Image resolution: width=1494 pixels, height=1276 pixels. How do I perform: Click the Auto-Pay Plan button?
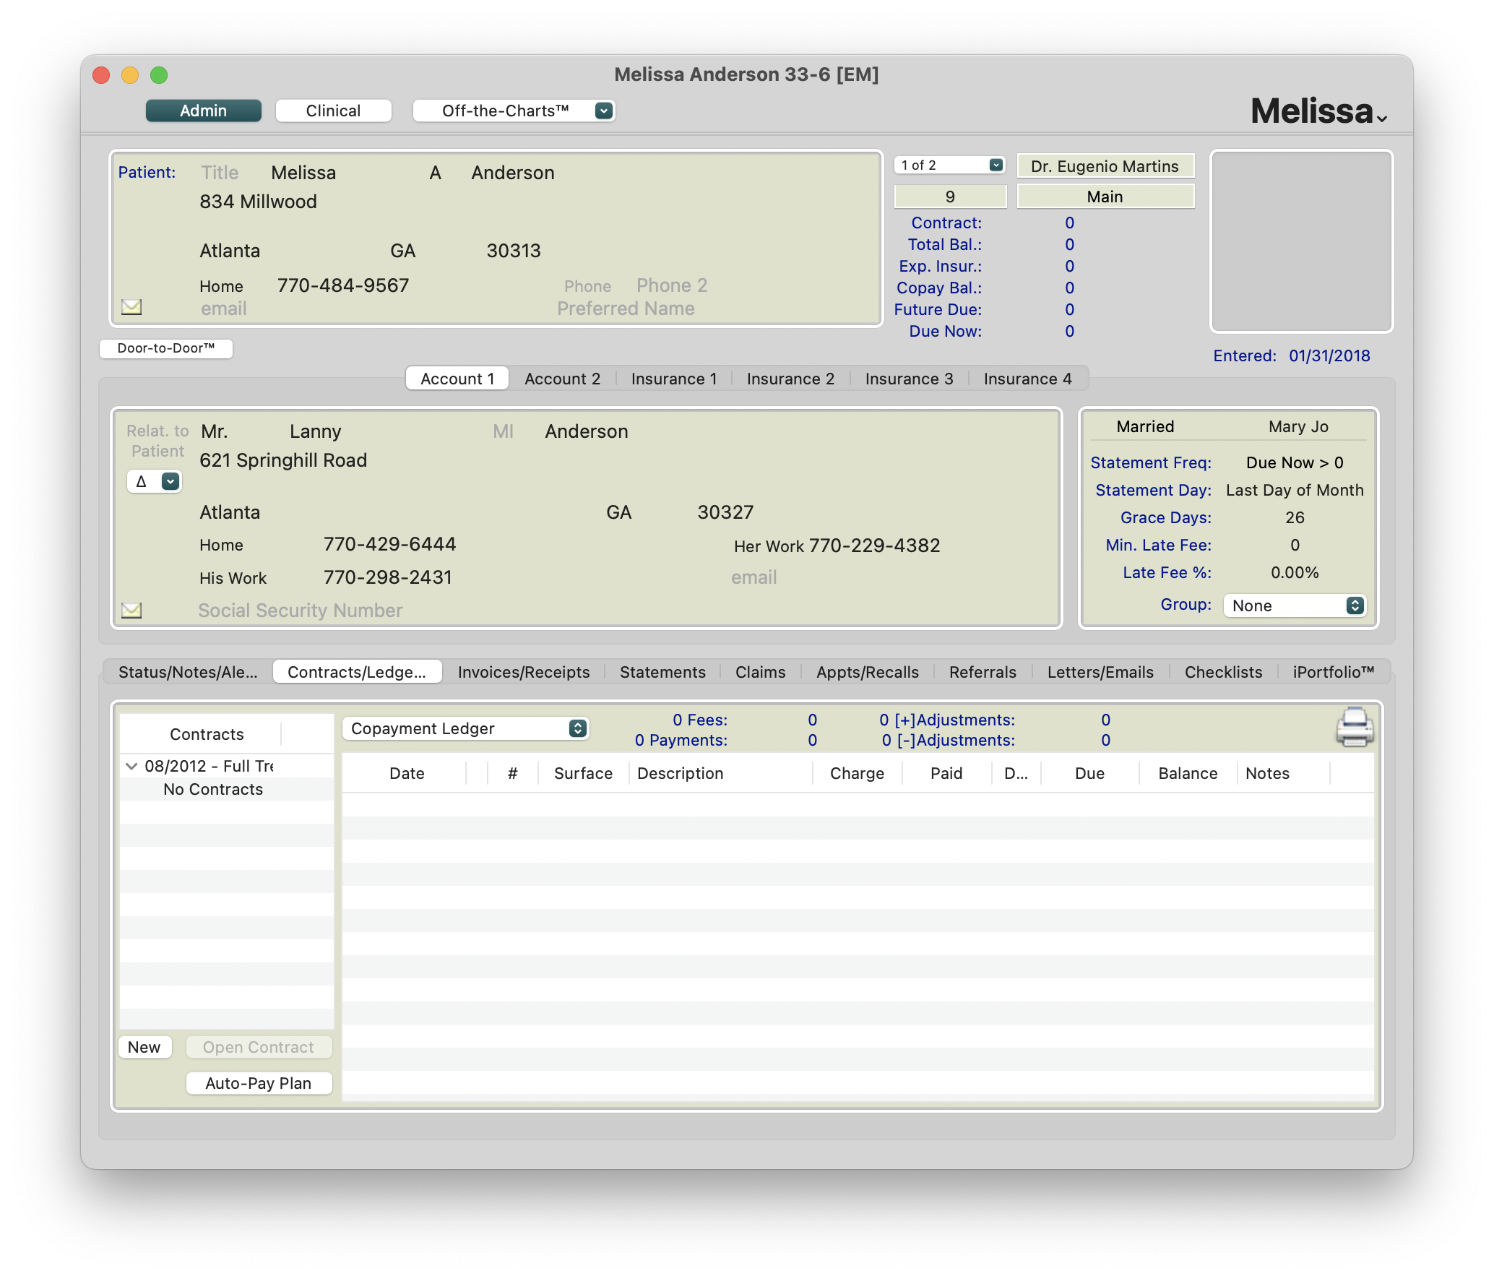pos(259,1083)
